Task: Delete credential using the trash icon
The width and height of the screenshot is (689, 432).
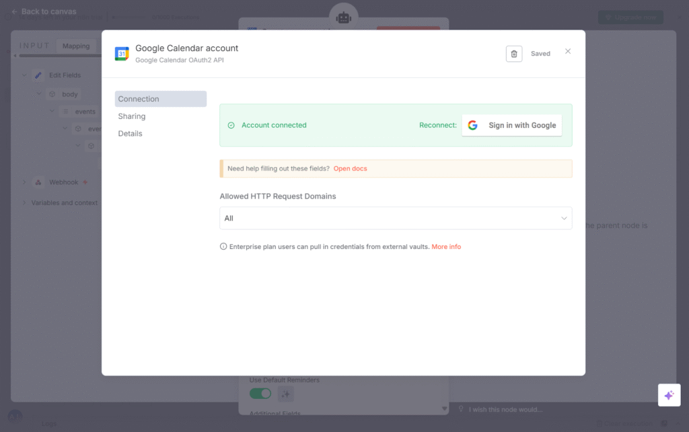Action: tap(514, 54)
